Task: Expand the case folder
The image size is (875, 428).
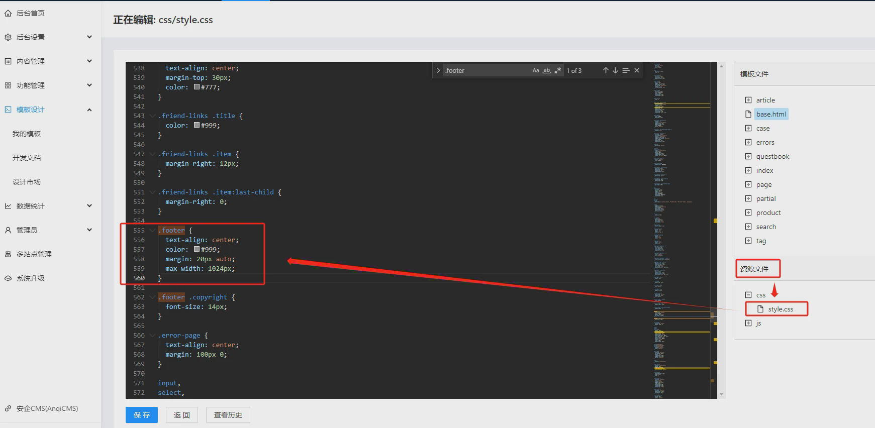Action: (x=748, y=128)
